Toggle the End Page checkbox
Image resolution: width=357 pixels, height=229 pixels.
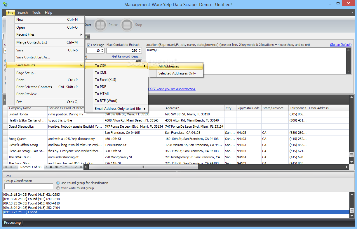(x=88, y=45)
